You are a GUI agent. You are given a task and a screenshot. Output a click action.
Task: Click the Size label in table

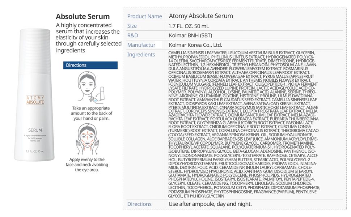tap(132, 26)
